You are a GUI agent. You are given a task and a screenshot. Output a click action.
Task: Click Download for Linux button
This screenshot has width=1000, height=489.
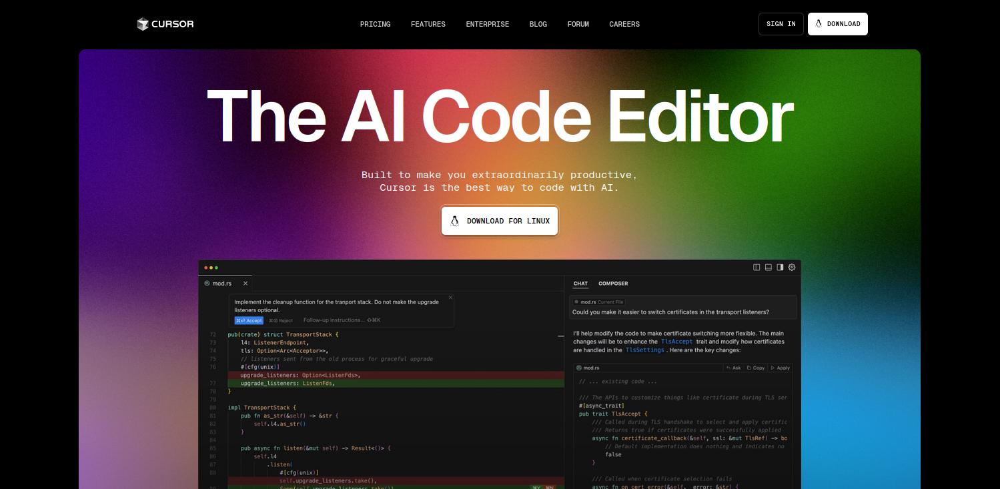(500, 221)
